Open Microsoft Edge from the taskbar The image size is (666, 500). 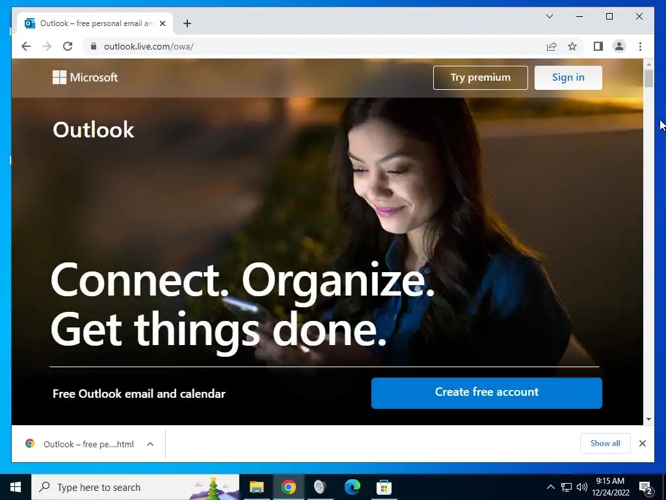pos(352,487)
